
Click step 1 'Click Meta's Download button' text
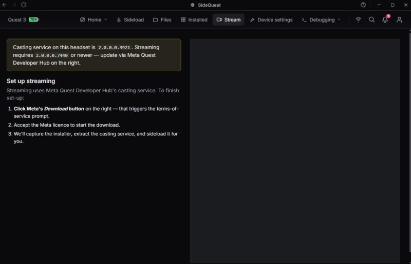96,112
